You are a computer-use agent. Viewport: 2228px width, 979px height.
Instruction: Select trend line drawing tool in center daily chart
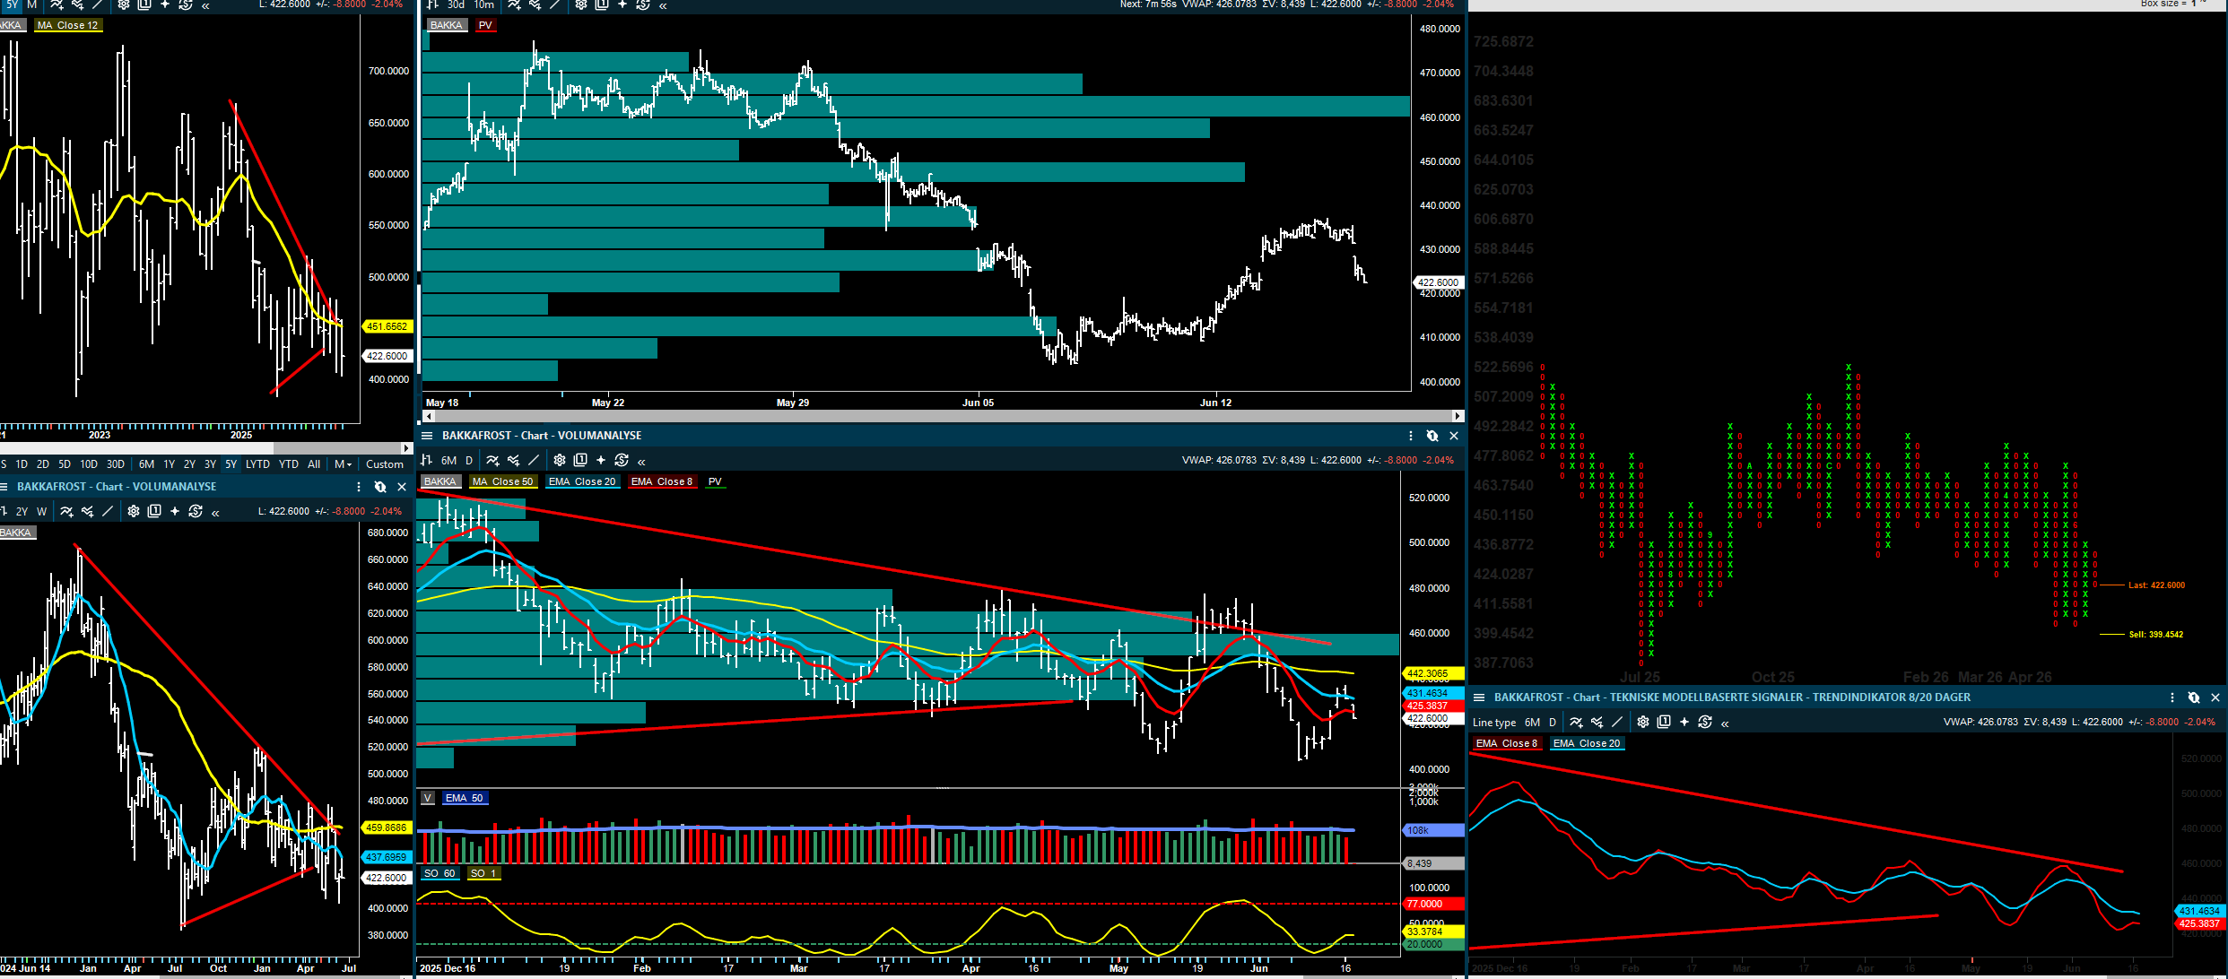pyautogui.click(x=534, y=460)
